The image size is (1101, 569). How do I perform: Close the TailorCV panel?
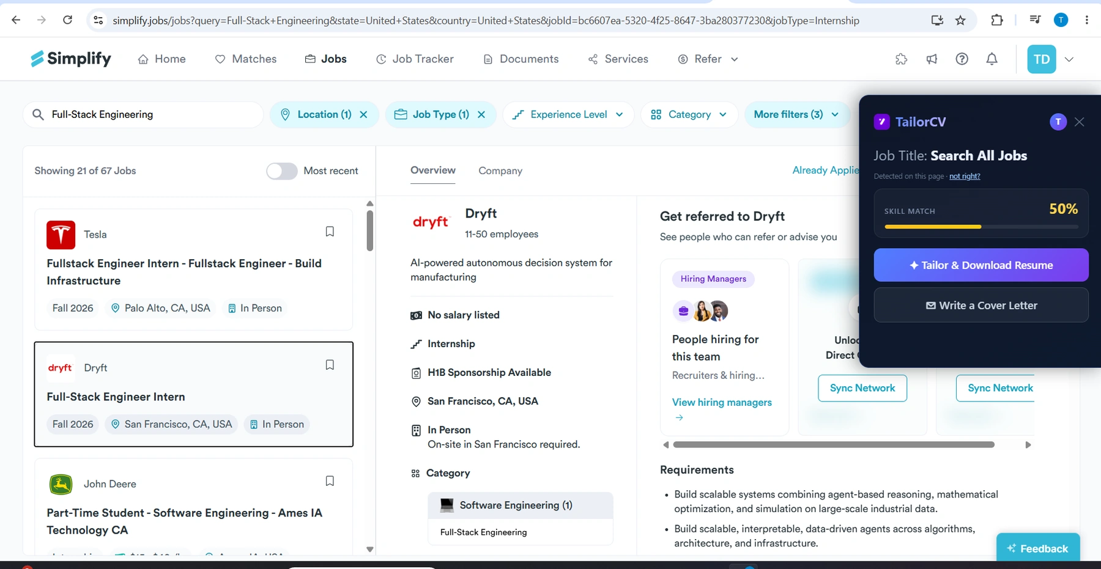click(1080, 122)
